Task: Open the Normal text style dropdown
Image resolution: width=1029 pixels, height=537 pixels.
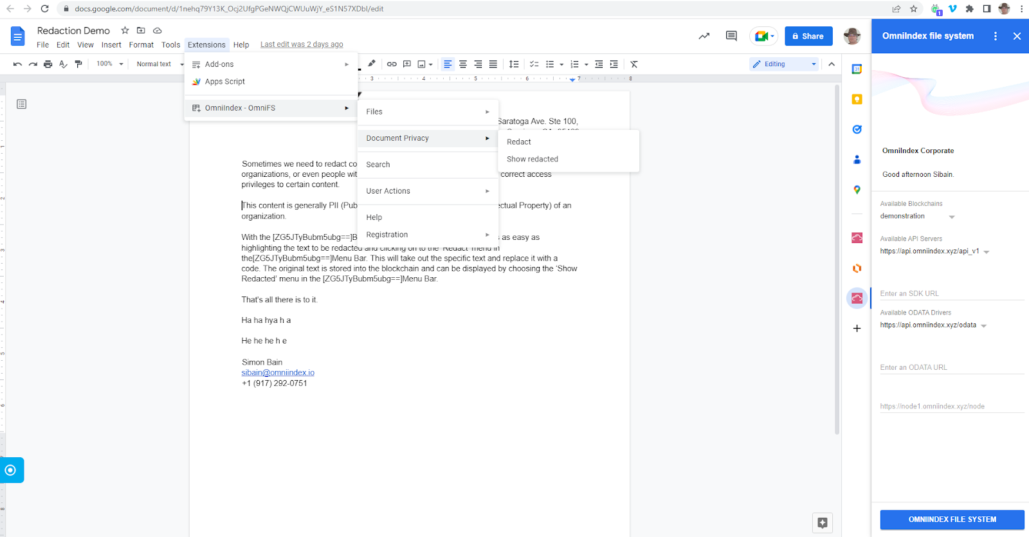Action: (160, 64)
